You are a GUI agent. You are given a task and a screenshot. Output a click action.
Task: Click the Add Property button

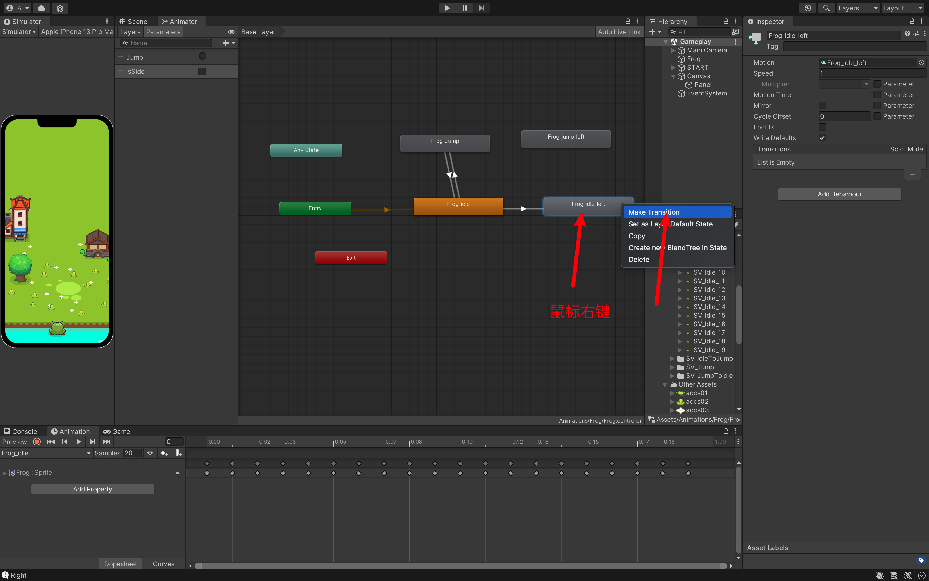coord(92,489)
